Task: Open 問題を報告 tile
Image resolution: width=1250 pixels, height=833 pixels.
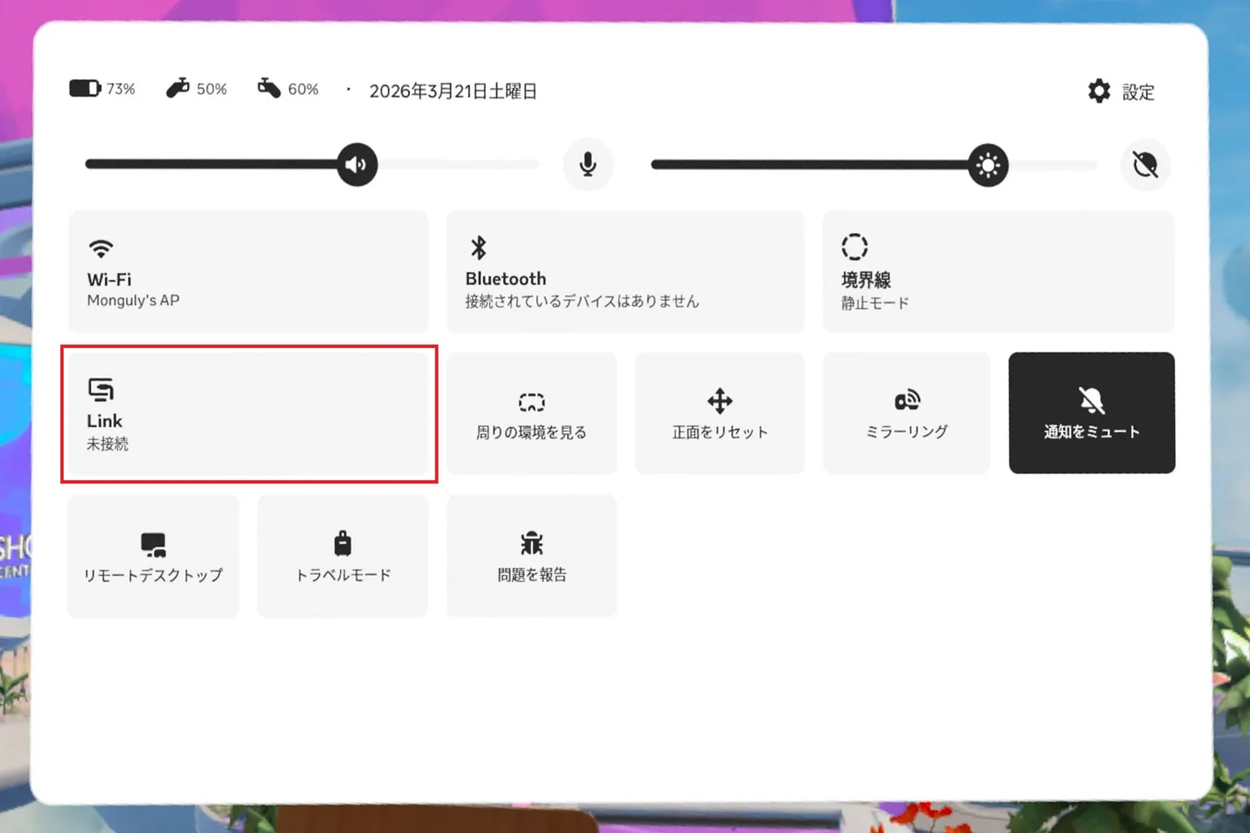Action: click(531, 556)
